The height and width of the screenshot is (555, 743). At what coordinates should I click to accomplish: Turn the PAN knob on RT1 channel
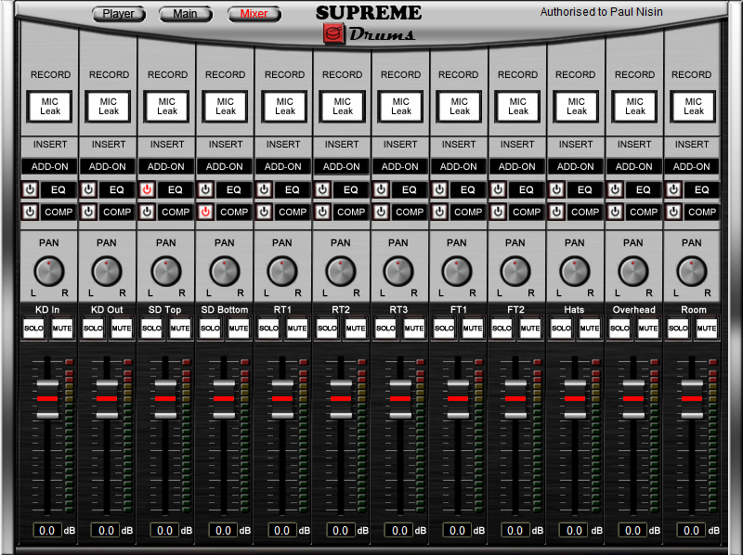(x=282, y=272)
